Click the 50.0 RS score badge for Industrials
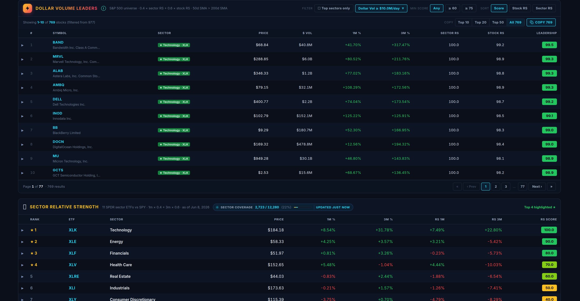Image resolution: width=580 pixels, height=301 pixels. click(549, 288)
